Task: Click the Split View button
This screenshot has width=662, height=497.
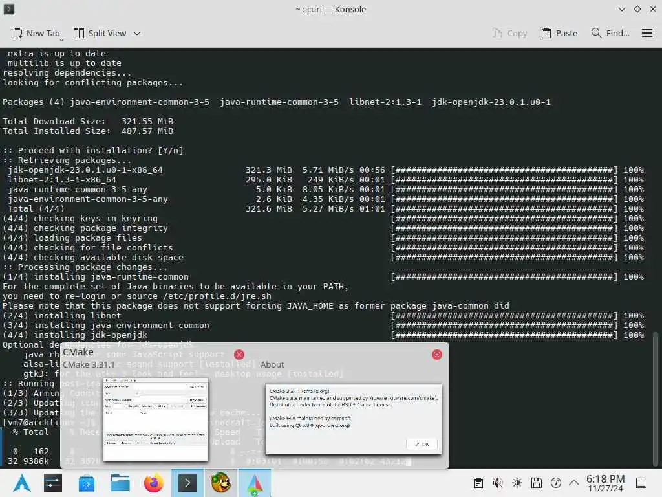Action: [x=100, y=33]
